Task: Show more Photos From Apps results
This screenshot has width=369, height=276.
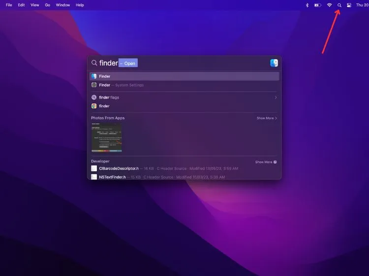Action: tap(267, 118)
